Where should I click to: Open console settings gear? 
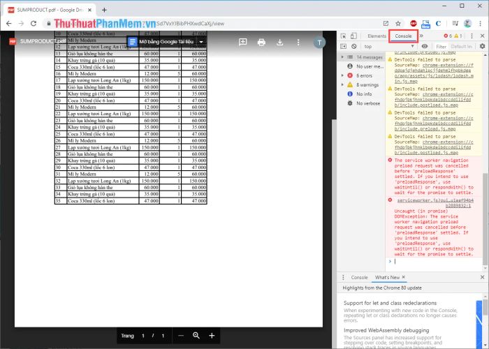tap(482, 46)
